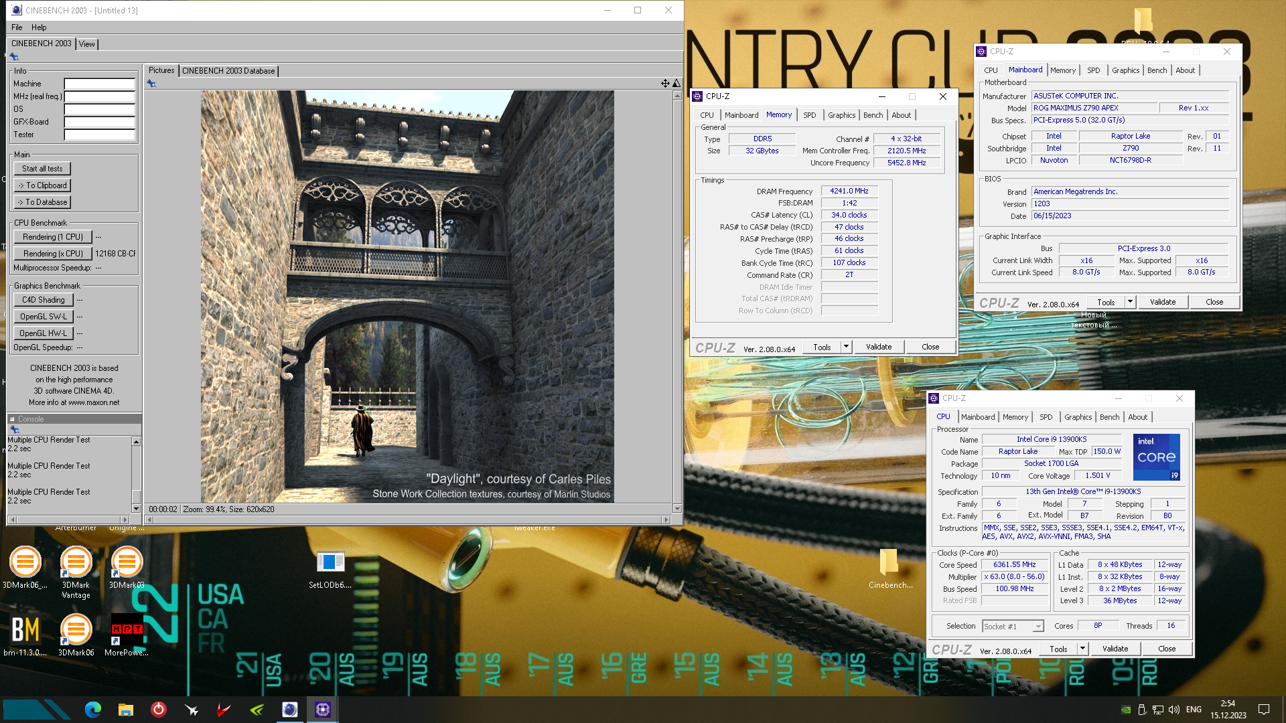This screenshot has height=723, width=1286.
Task: Select the Pictures tab in Cinebench
Action: [x=161, y=70]
